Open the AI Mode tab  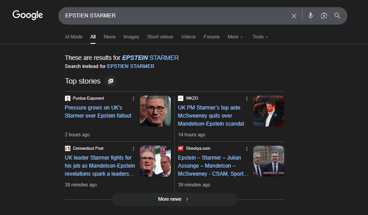(x=74, y=37)
